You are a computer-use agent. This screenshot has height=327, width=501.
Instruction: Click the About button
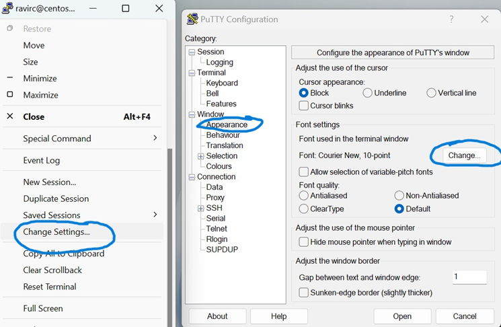coord(217,316)
